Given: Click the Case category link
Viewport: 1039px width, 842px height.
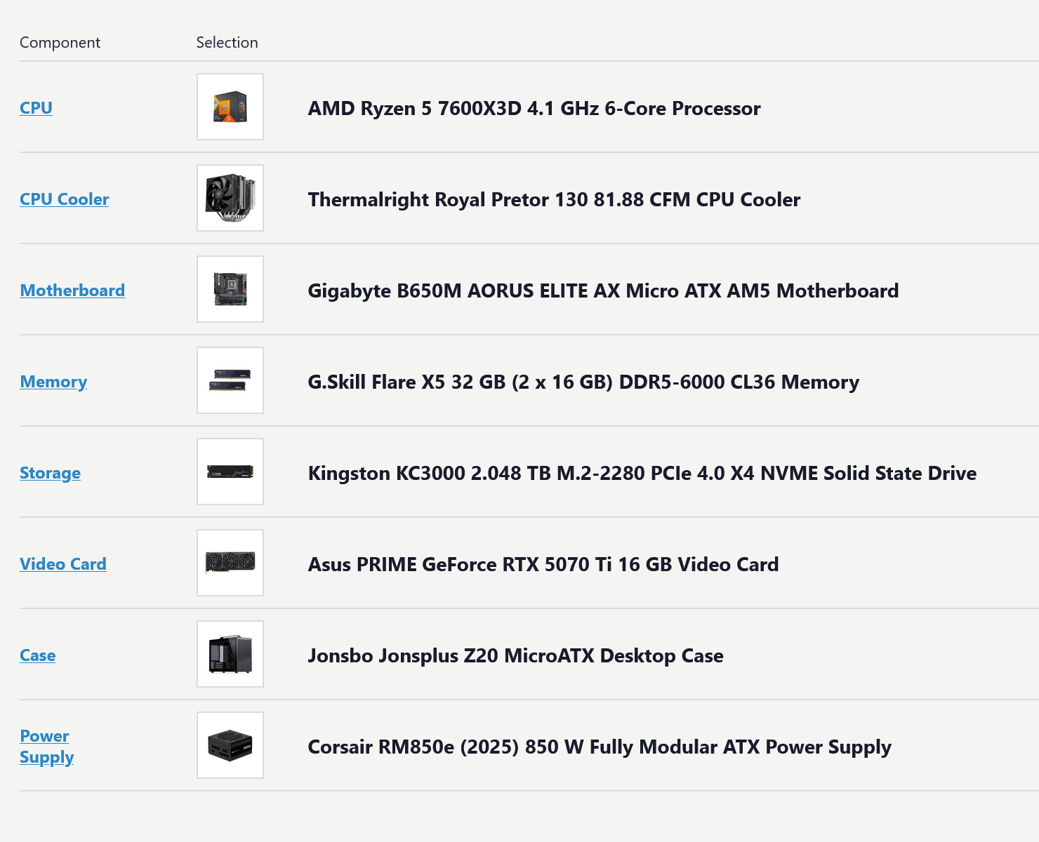Looking at the screenshot, I should (38, 655).
